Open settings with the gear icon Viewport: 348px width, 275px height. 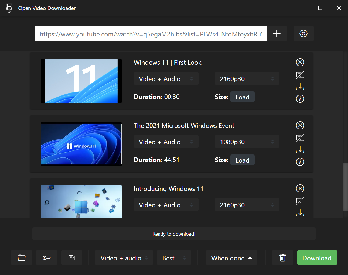click(303, 34)
